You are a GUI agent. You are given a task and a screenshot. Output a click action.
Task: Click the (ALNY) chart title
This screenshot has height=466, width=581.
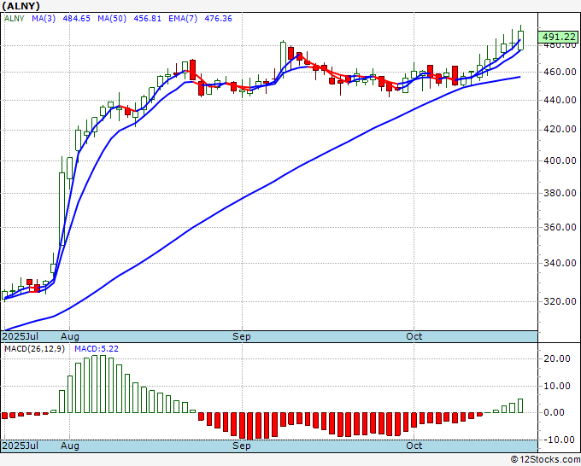21,6
